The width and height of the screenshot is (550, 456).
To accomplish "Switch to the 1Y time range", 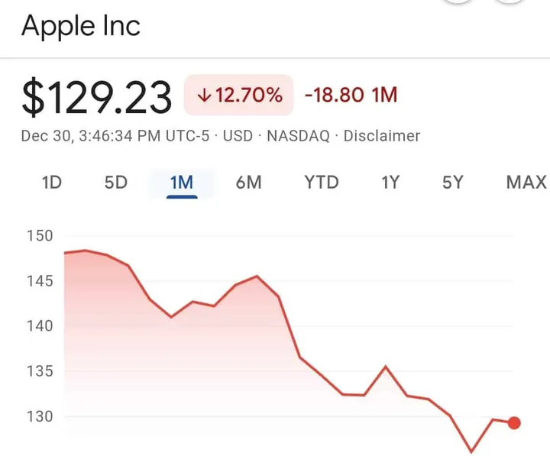I will pyautogui.click(x=390, y=183).
